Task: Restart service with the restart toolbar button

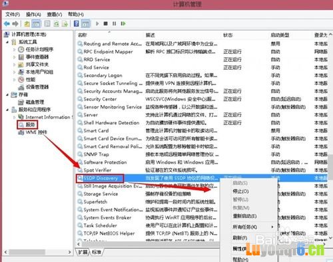Action: tap(123, 23)
